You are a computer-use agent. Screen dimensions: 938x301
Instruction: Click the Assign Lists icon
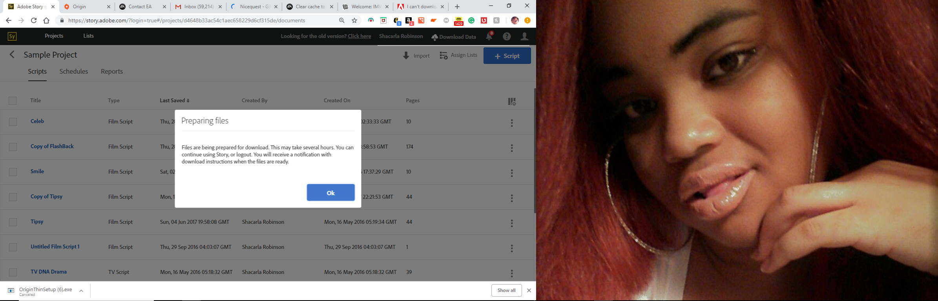tap(443, 56)
